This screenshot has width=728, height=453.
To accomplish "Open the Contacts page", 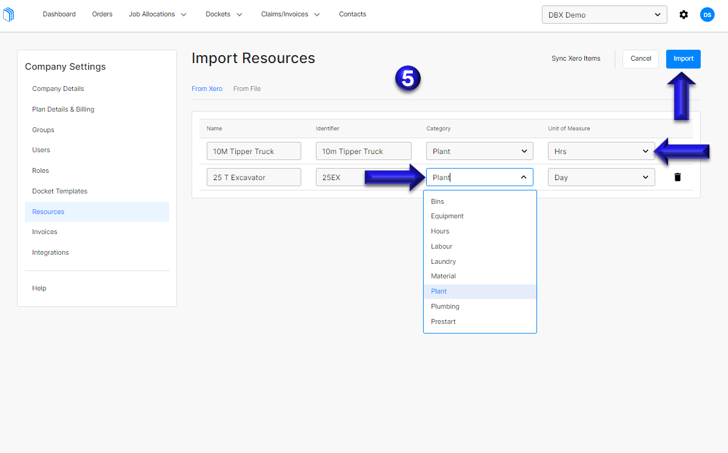I will [352, 14].
